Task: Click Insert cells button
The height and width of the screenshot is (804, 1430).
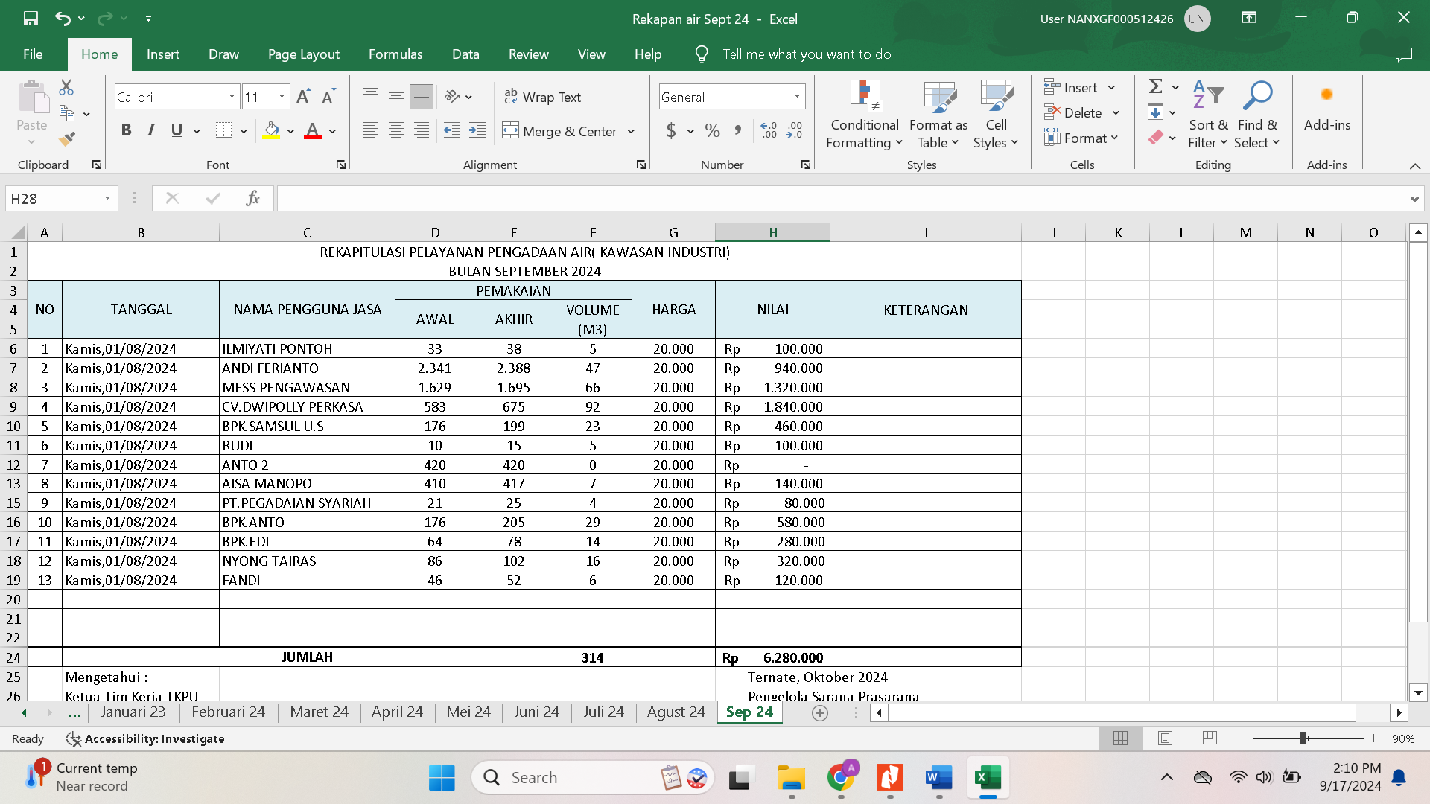Action: click(1071, 87)
